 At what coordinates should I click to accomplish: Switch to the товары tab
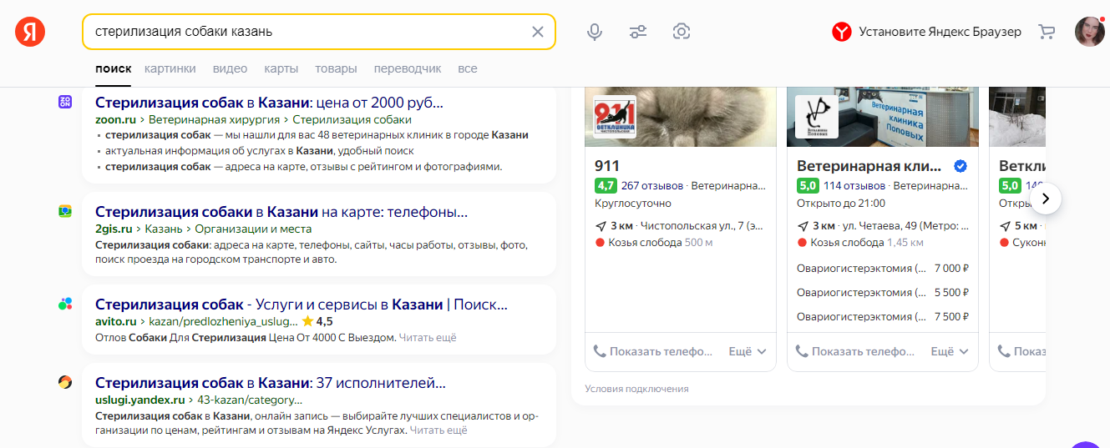pos(336,68)
